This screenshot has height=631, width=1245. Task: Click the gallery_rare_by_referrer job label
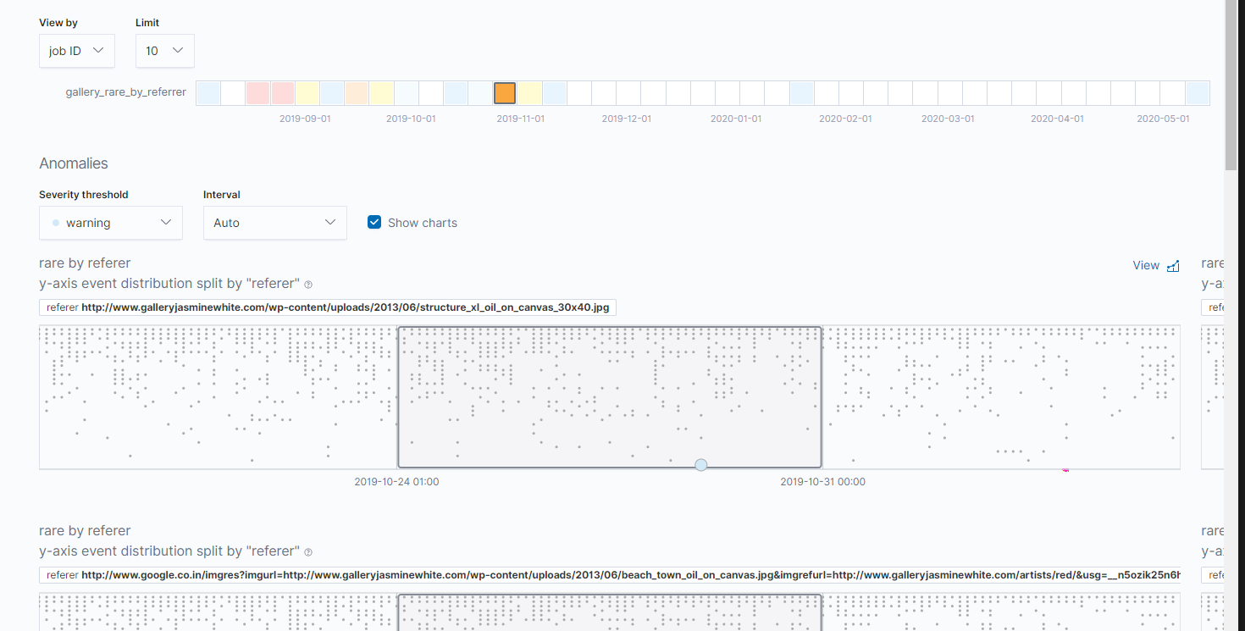point(126,92)
